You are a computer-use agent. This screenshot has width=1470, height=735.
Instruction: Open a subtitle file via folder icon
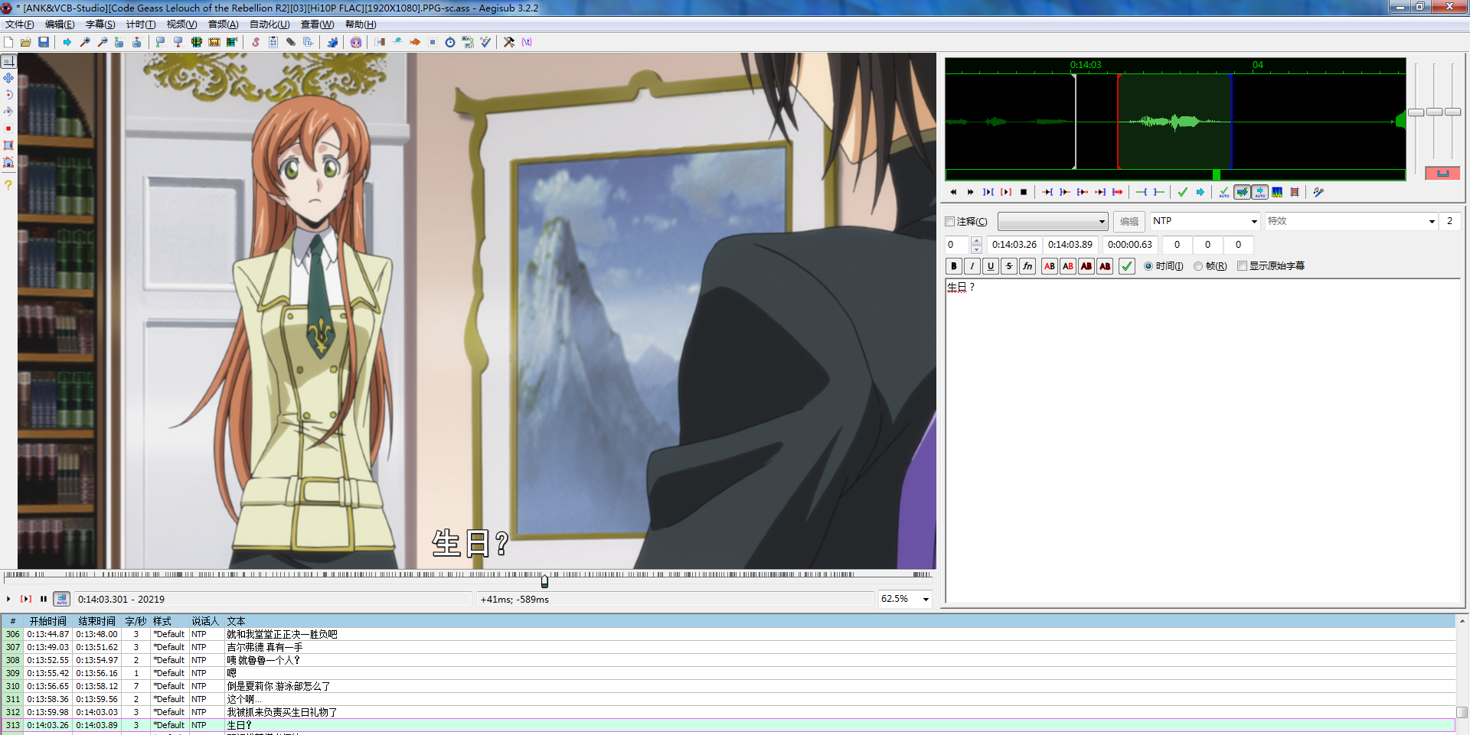(x=26, y=42)
